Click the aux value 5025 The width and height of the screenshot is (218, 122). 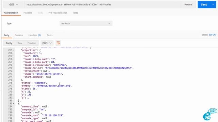(x=35, y=56)
